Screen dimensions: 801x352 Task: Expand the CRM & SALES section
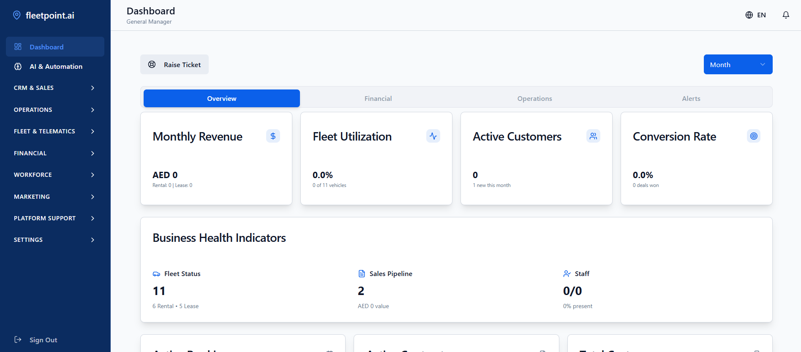pos(55,88)
